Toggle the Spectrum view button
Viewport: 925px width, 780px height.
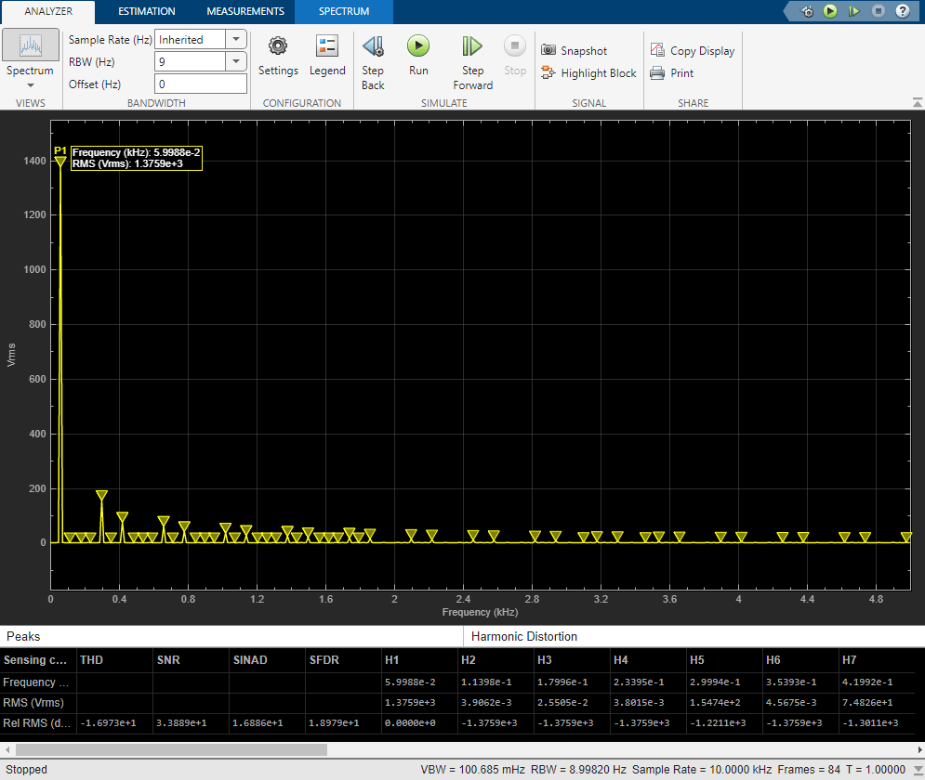tap(30, 45)
